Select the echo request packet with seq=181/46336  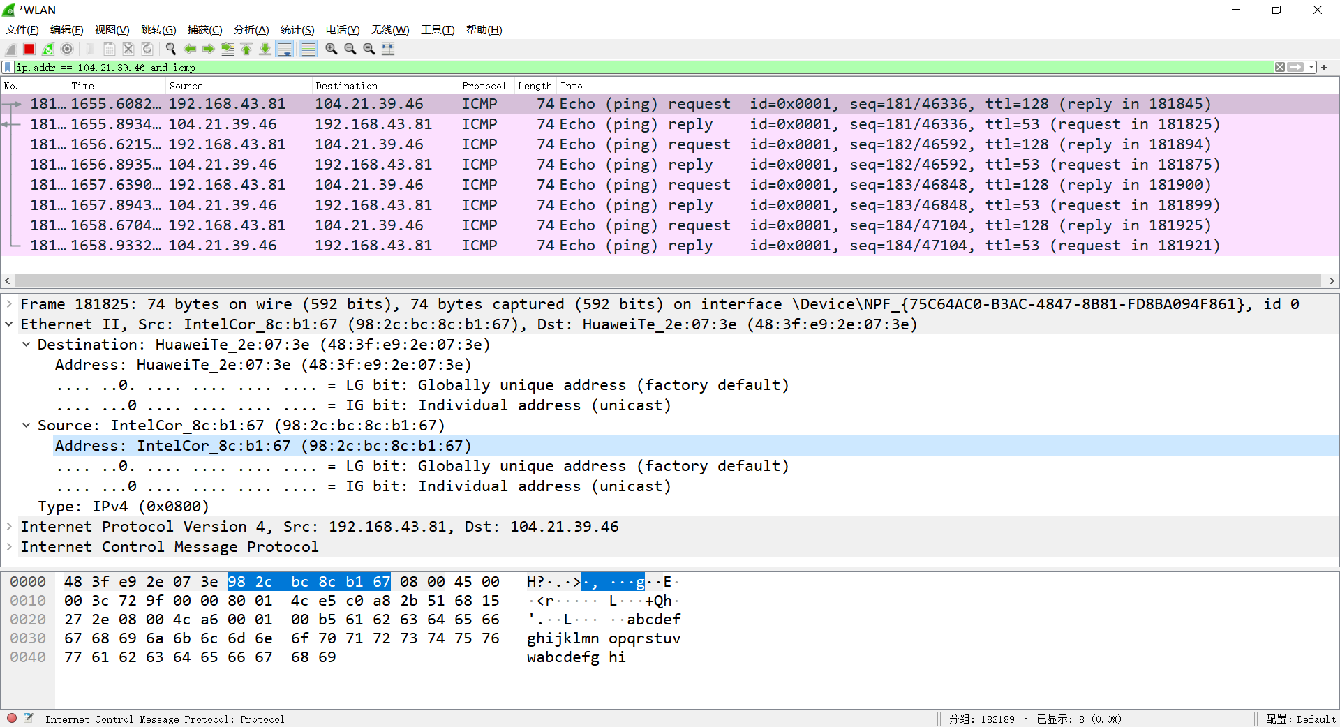[x=670, y=104]
